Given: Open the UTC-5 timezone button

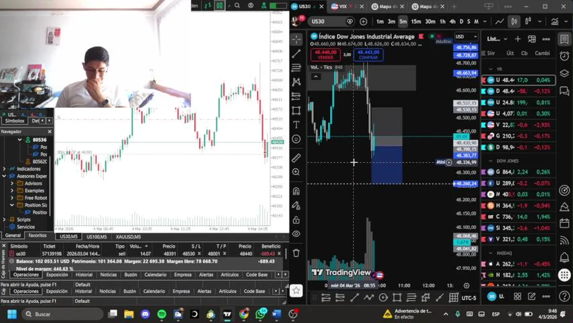Looking at the screenshot, I should (x=469, y=297).
